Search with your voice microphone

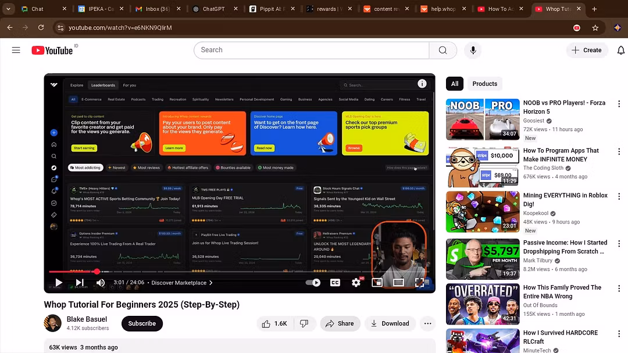[473, 50]
